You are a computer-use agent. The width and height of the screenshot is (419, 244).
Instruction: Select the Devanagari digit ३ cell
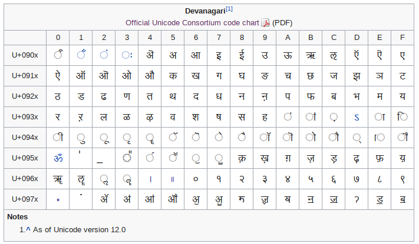click(x=265, y=178)
